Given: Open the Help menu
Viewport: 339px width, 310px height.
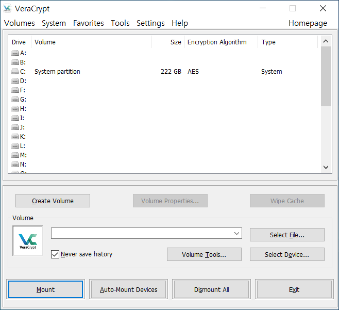Looking at the screenshot, I should 180,23.
